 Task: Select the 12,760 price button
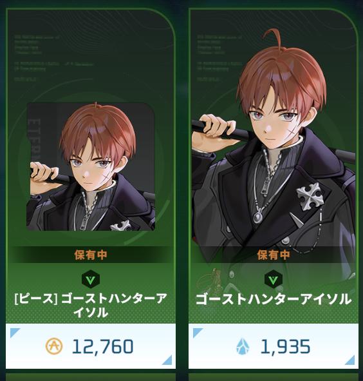coord(91,346)
